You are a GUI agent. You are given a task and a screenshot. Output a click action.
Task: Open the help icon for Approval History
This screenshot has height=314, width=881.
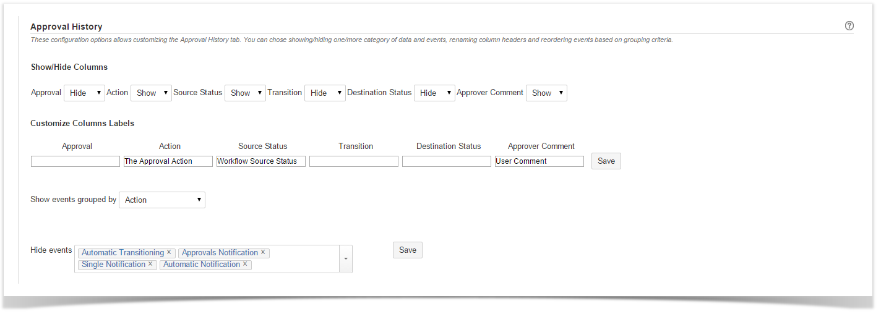[x=849, y=26]
